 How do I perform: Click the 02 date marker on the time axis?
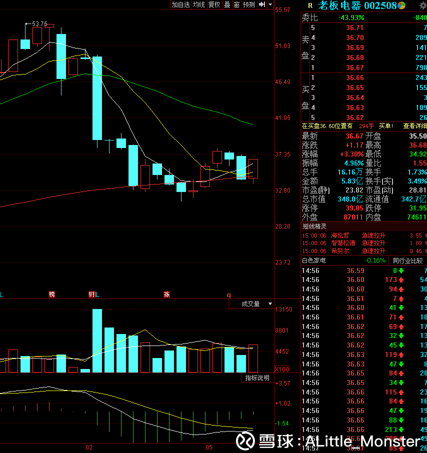[89, 447]
